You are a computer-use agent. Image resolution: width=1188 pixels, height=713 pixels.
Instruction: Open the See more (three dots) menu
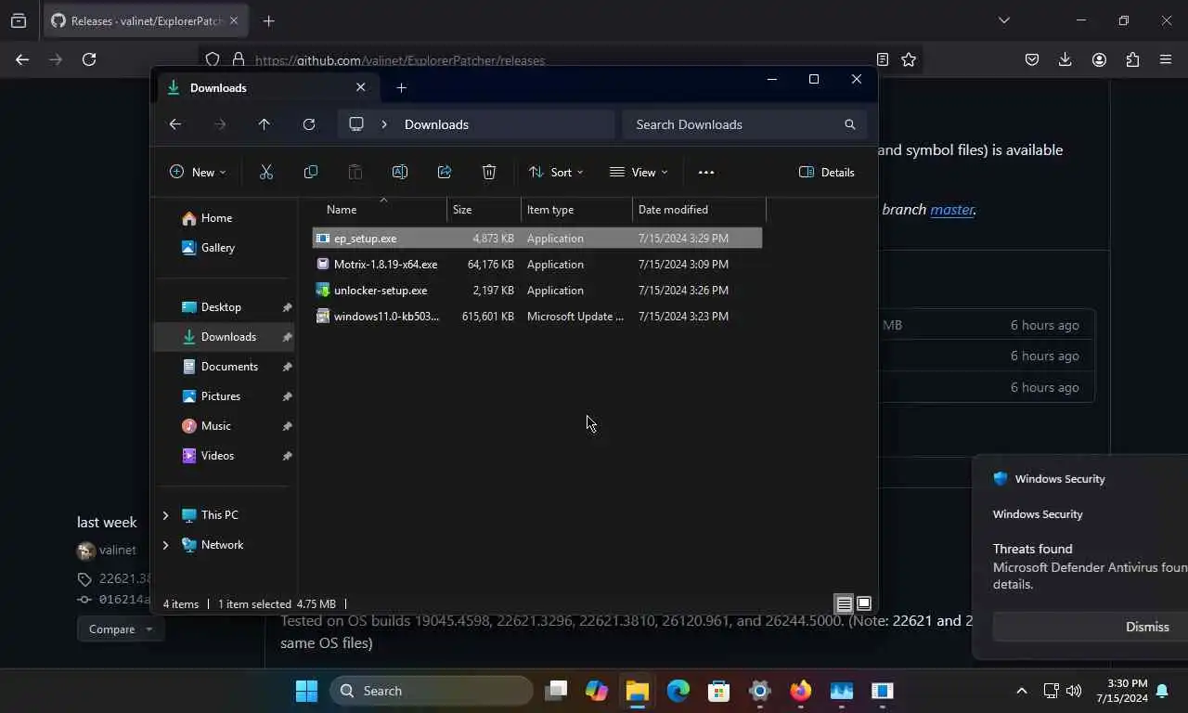(706, 172)
